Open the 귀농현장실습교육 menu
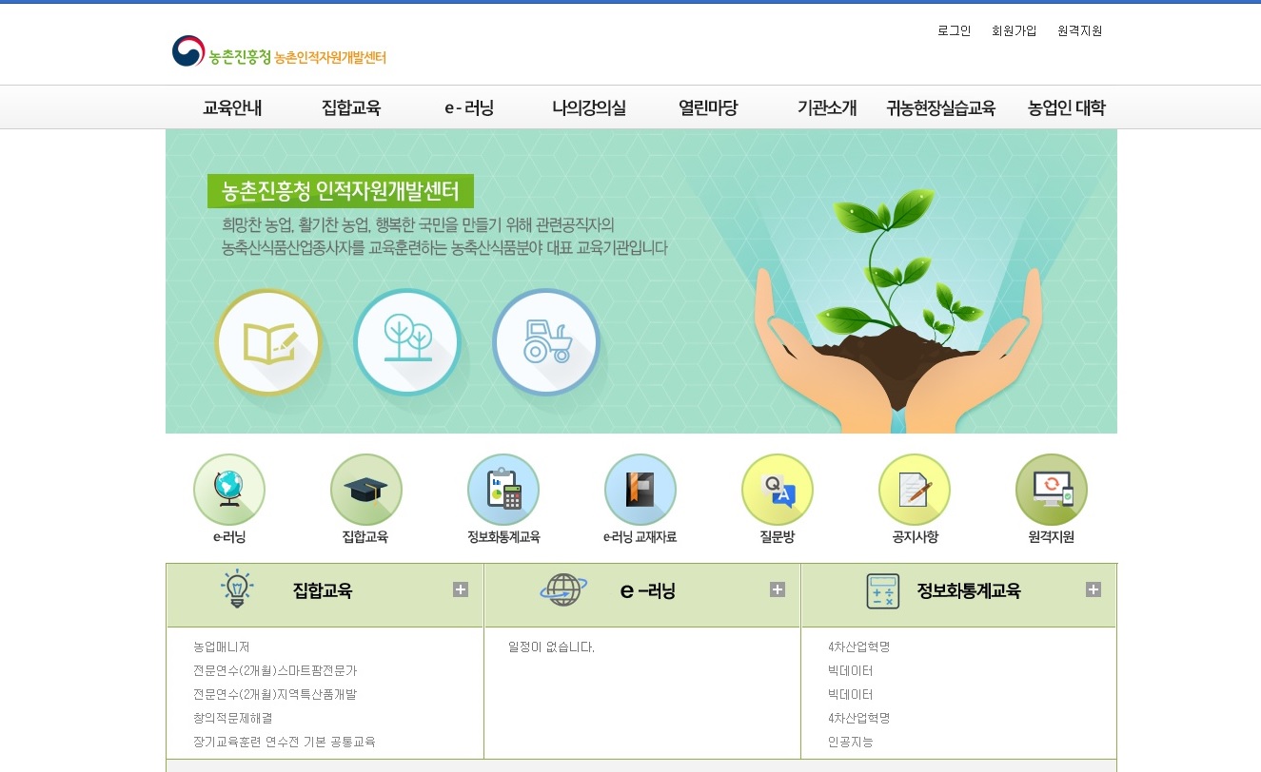This screenshot has height=772, width=1261. (940, 107)
